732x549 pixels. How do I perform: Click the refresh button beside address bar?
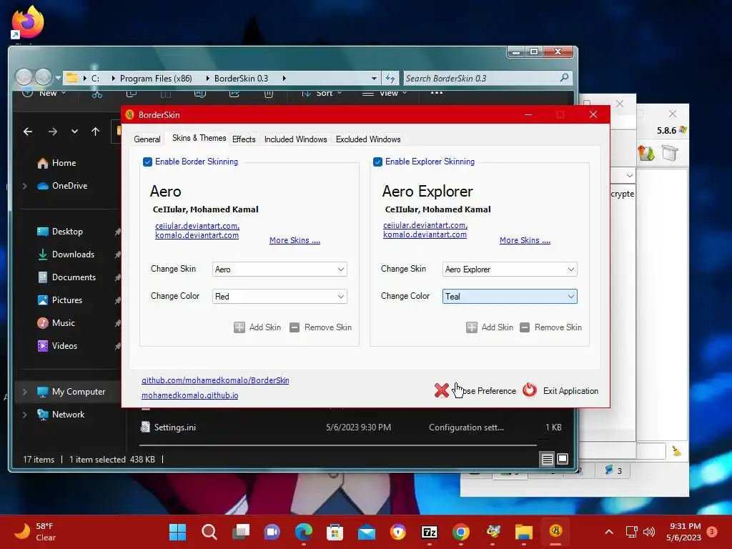(x=390, y=79)
